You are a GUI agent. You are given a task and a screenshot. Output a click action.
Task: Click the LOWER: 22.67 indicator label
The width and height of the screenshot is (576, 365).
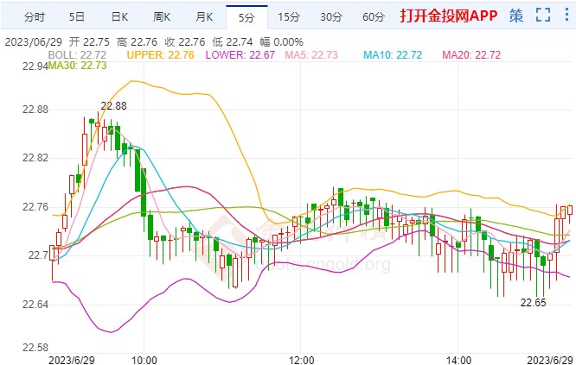click(x=240, y=55)
